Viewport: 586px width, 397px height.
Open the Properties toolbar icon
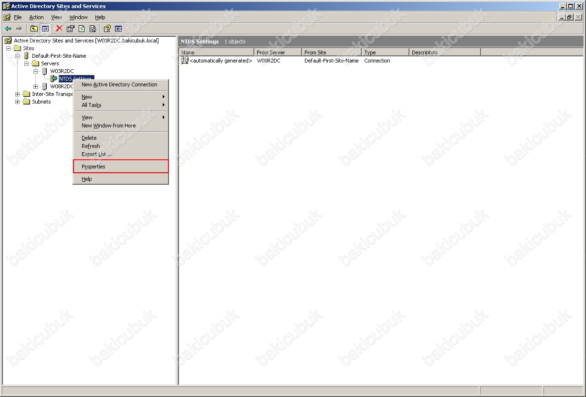(70, 29)
